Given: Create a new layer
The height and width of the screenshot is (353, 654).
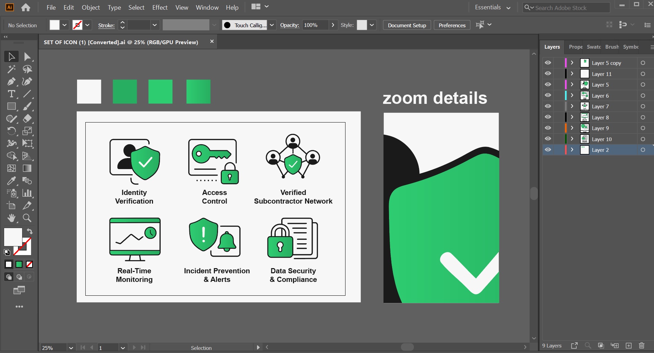Looking at the screenshot, I should pyautogui.click(x=628, y=345).
